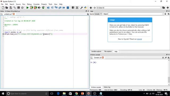Run file with the green play button
This screenshot has width=170, height=96.
tap(28, 8)
